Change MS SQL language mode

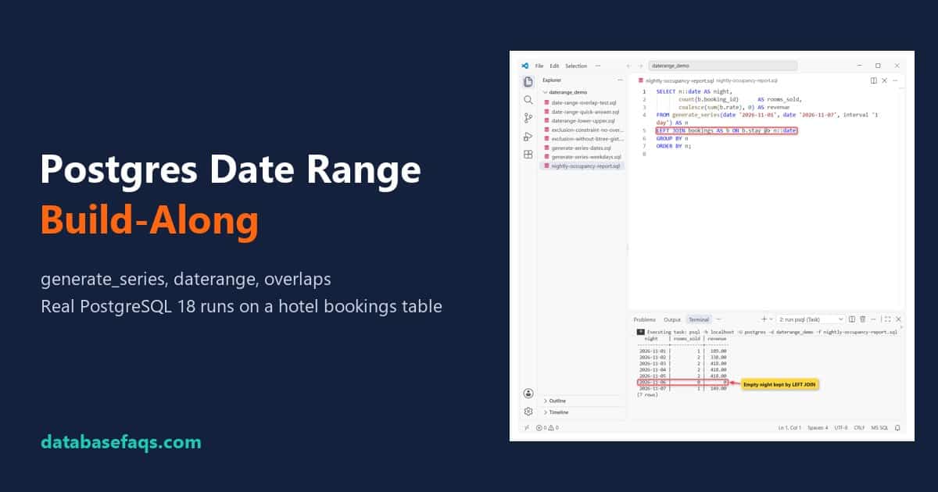880,427
